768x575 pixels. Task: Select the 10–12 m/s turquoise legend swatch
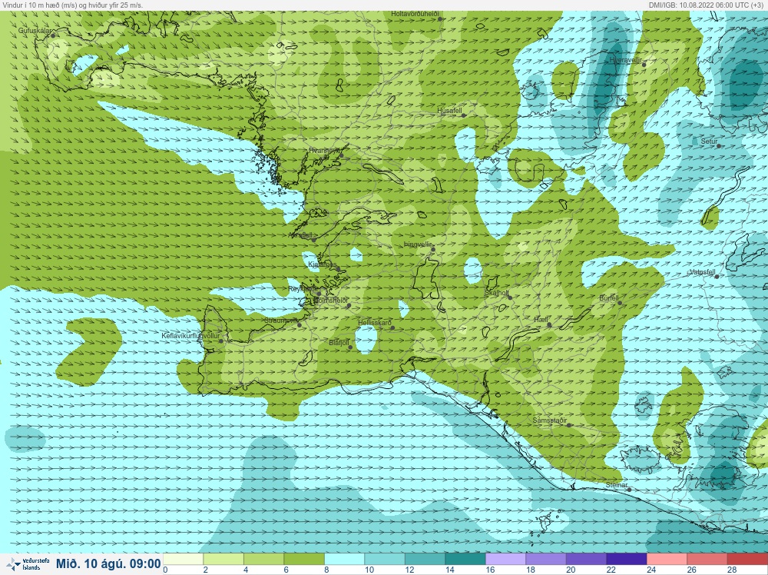point(385,560)
